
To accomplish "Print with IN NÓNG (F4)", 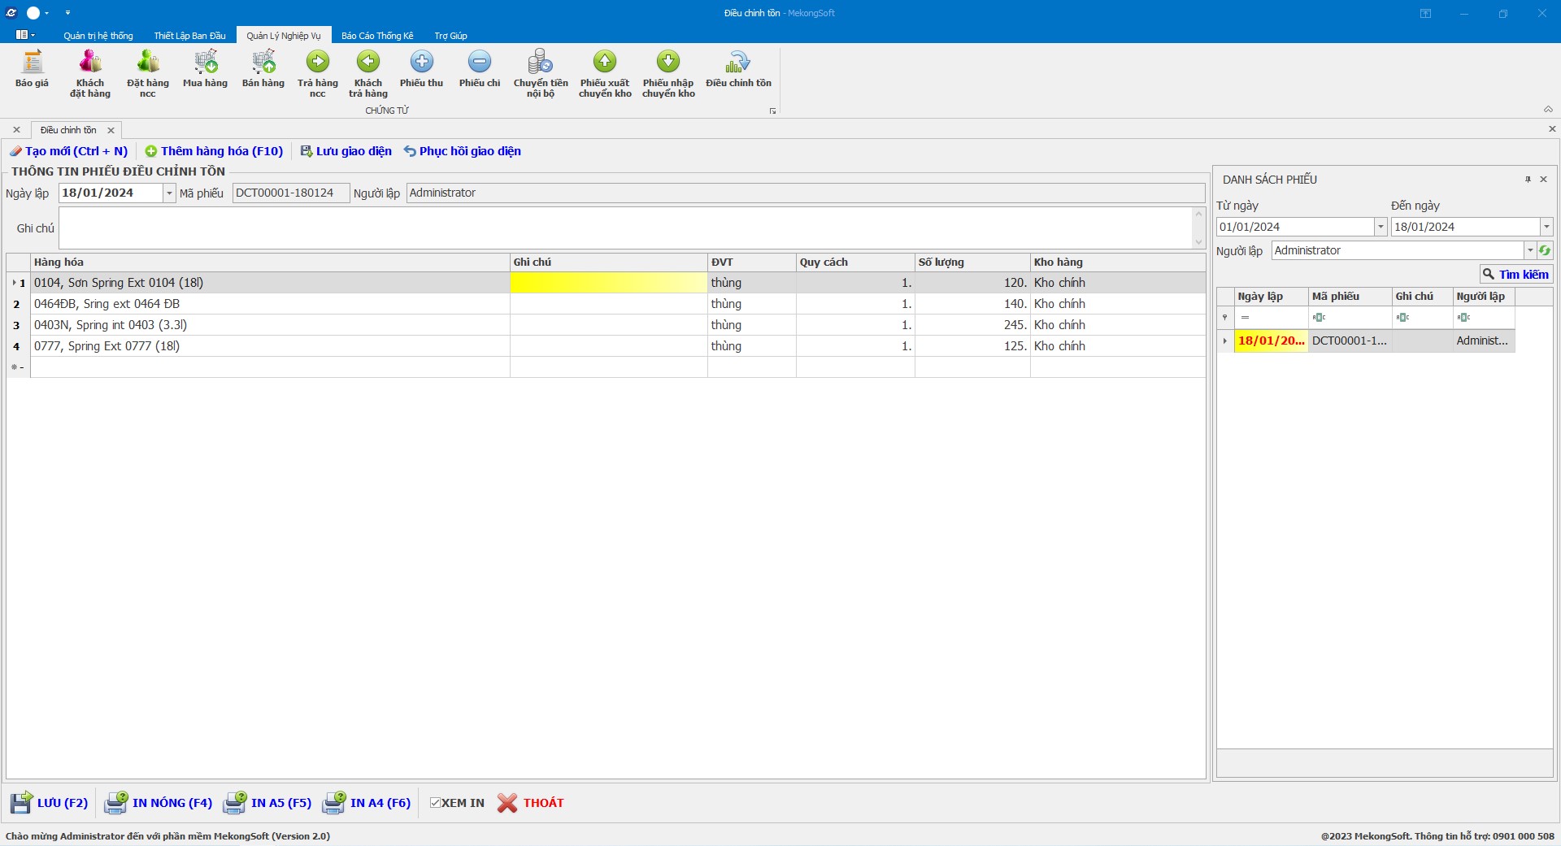I will tap(158, 803).
